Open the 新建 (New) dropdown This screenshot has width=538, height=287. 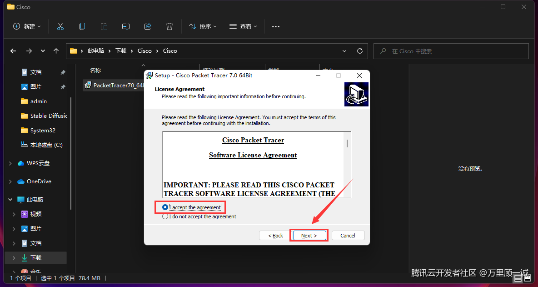27,26
